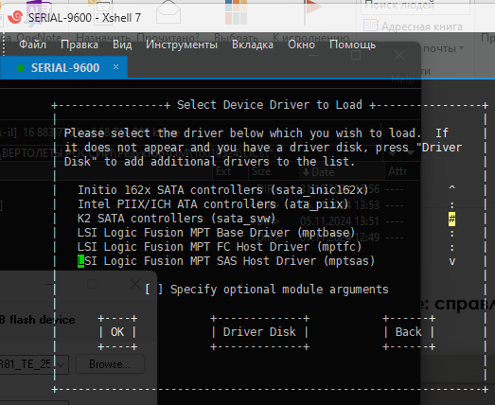Open the Помощь menu
Viewport: 495px width, 405px height.
352,44
